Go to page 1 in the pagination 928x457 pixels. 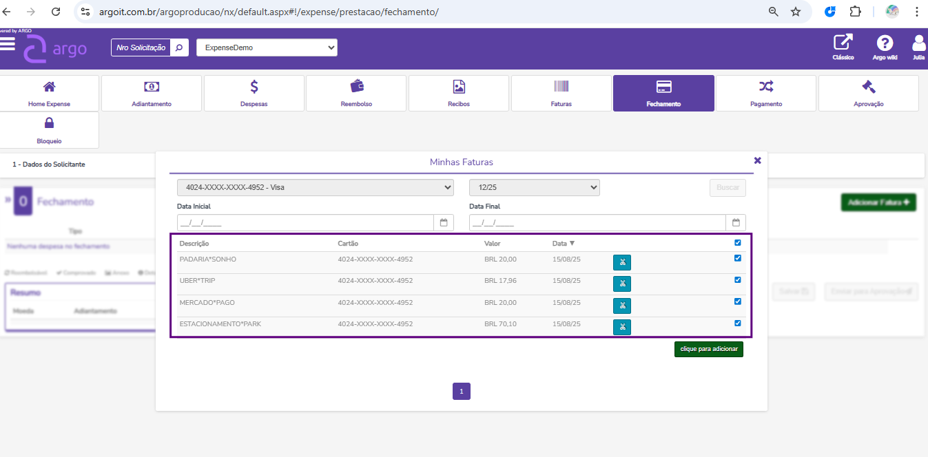pos(461,392)
